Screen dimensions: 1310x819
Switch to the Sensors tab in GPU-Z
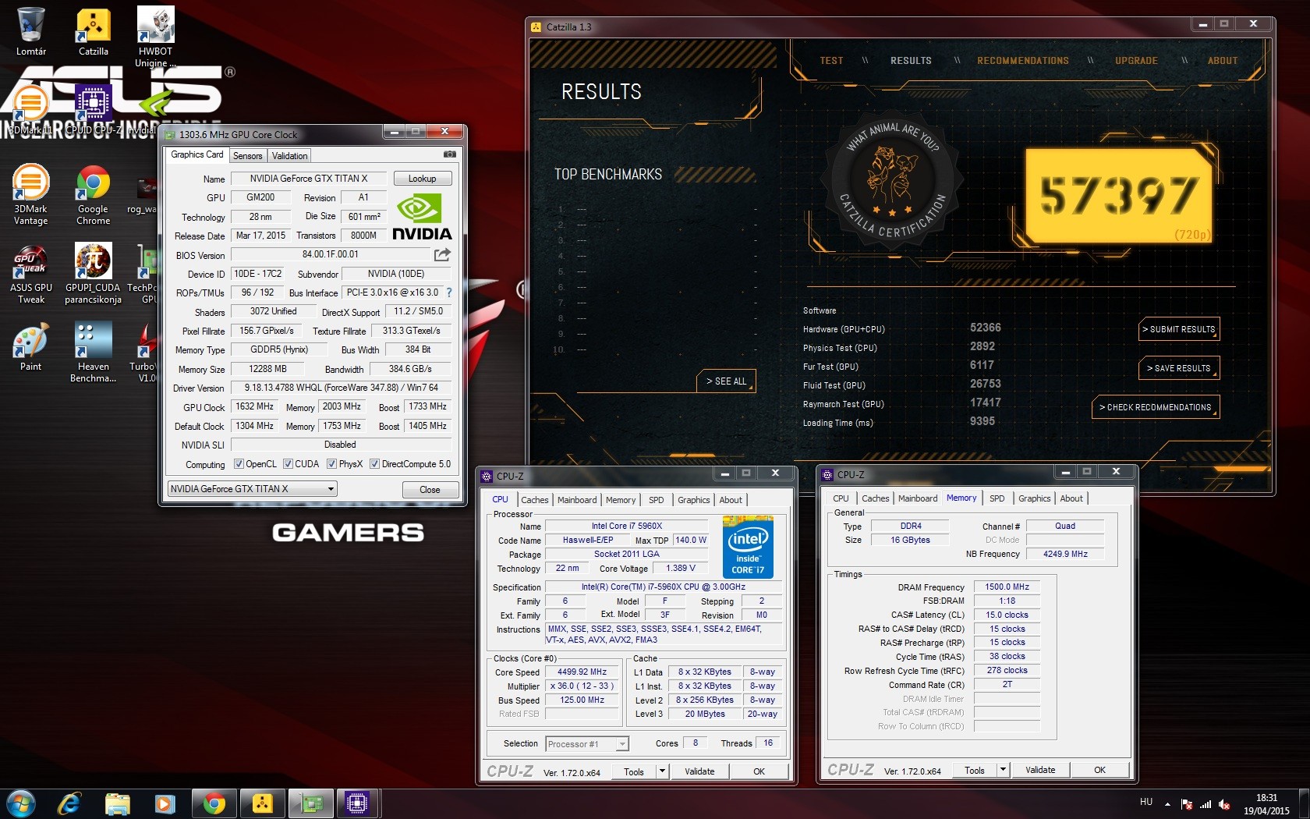[248, 156]
